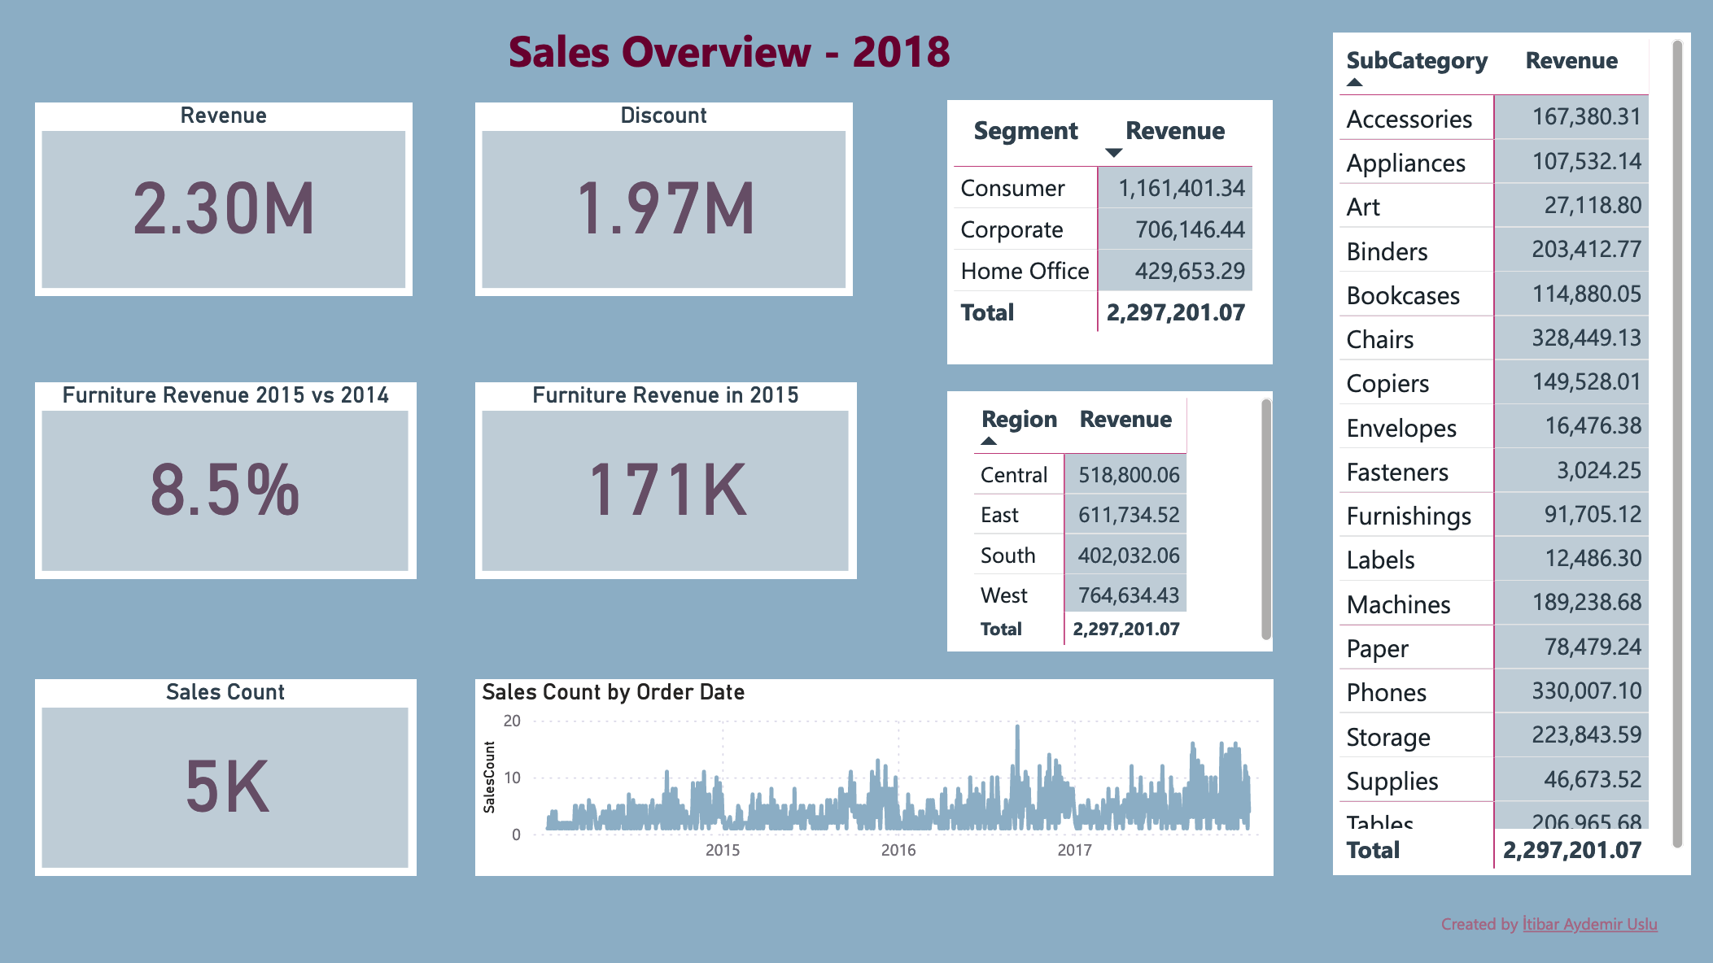Sort by Segment column header
1713x963 pixels.
tap(1025, 131)
